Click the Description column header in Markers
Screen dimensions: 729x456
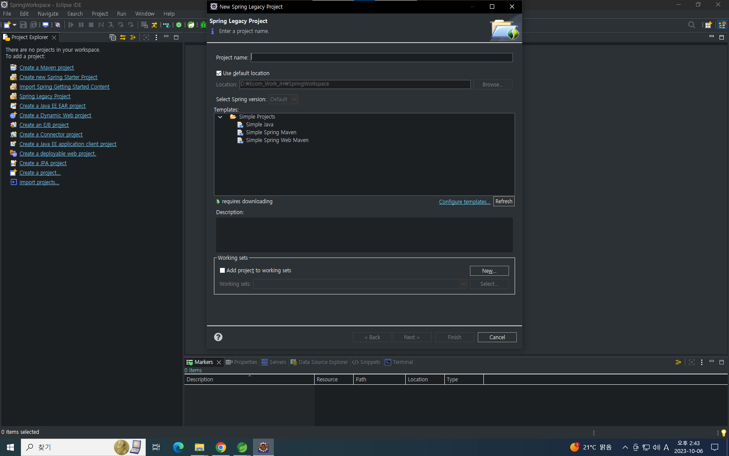[x=249, y=380]
